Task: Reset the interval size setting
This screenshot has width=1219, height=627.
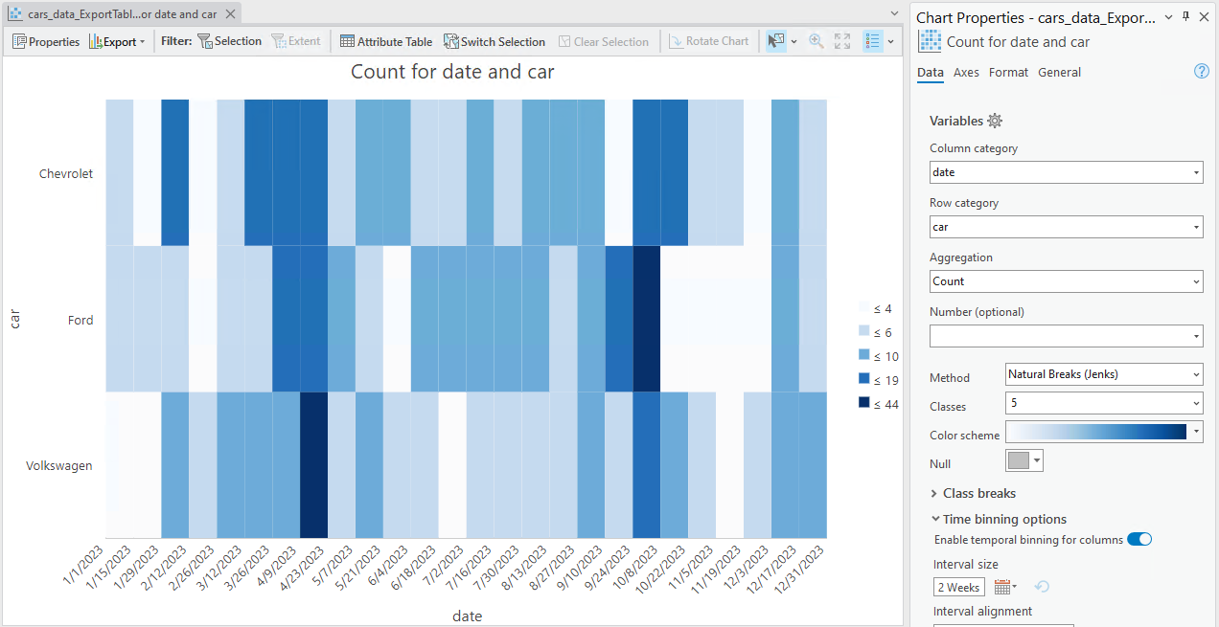Action: [1043, 586]
